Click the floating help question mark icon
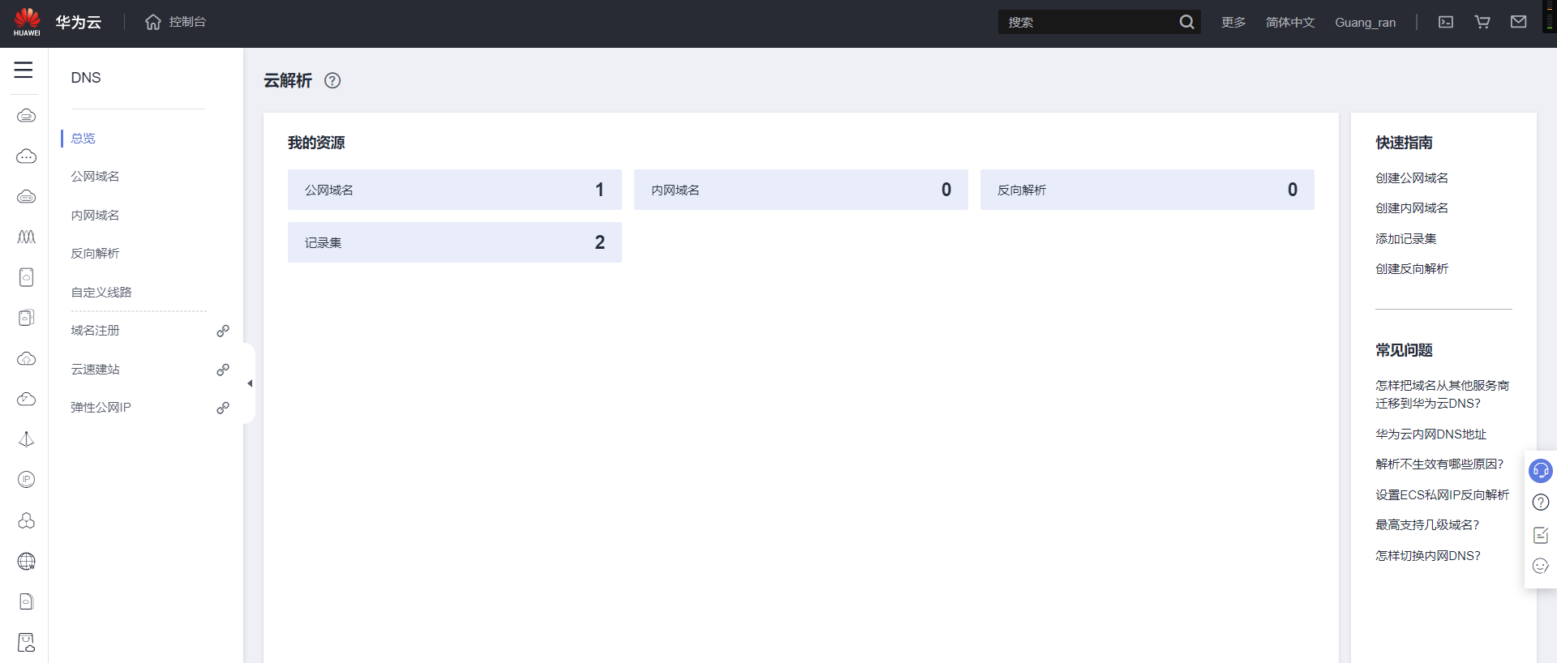The height and width of the screenshot is (663, 1557). pos(1541,503)
